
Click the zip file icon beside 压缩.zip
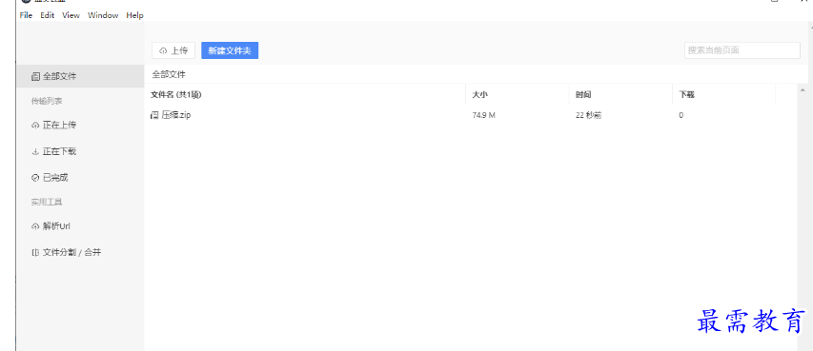click(x=154, y=115)
